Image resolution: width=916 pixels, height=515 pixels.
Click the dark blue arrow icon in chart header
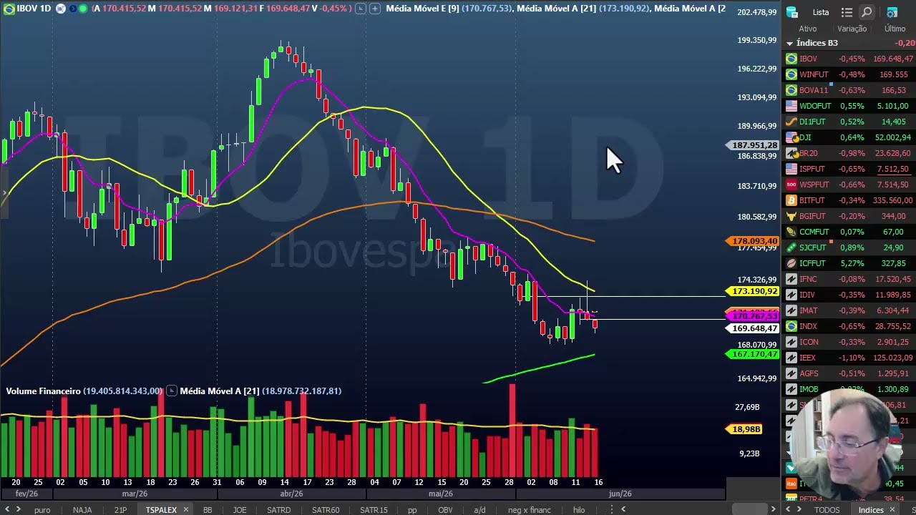[x=72, y=9]
